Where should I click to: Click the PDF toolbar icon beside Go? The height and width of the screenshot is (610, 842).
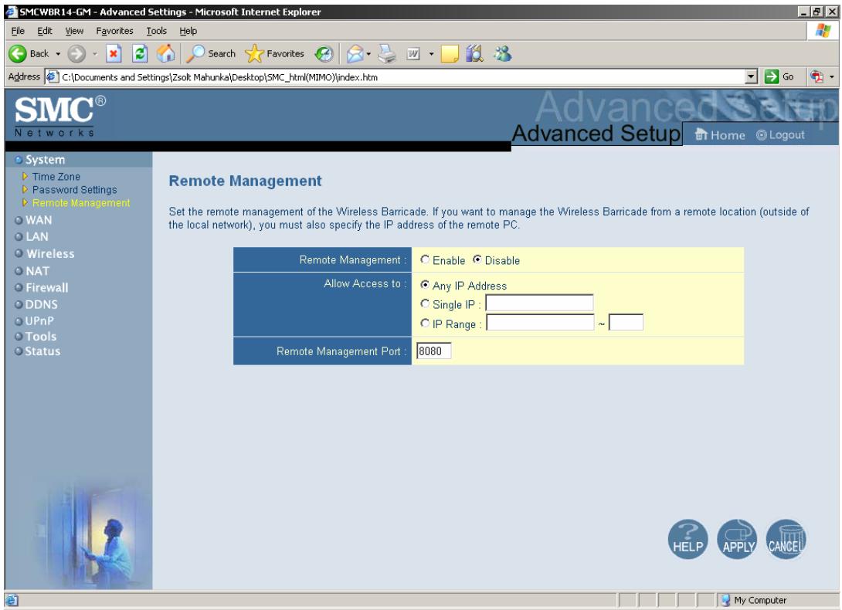point(817,76)
